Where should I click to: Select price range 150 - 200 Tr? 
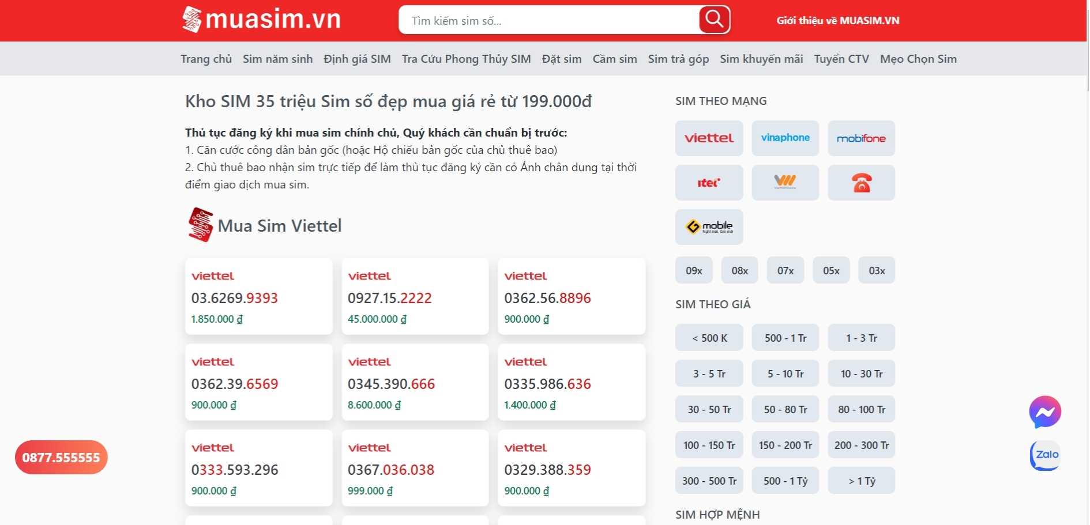(x=785, y=445)
